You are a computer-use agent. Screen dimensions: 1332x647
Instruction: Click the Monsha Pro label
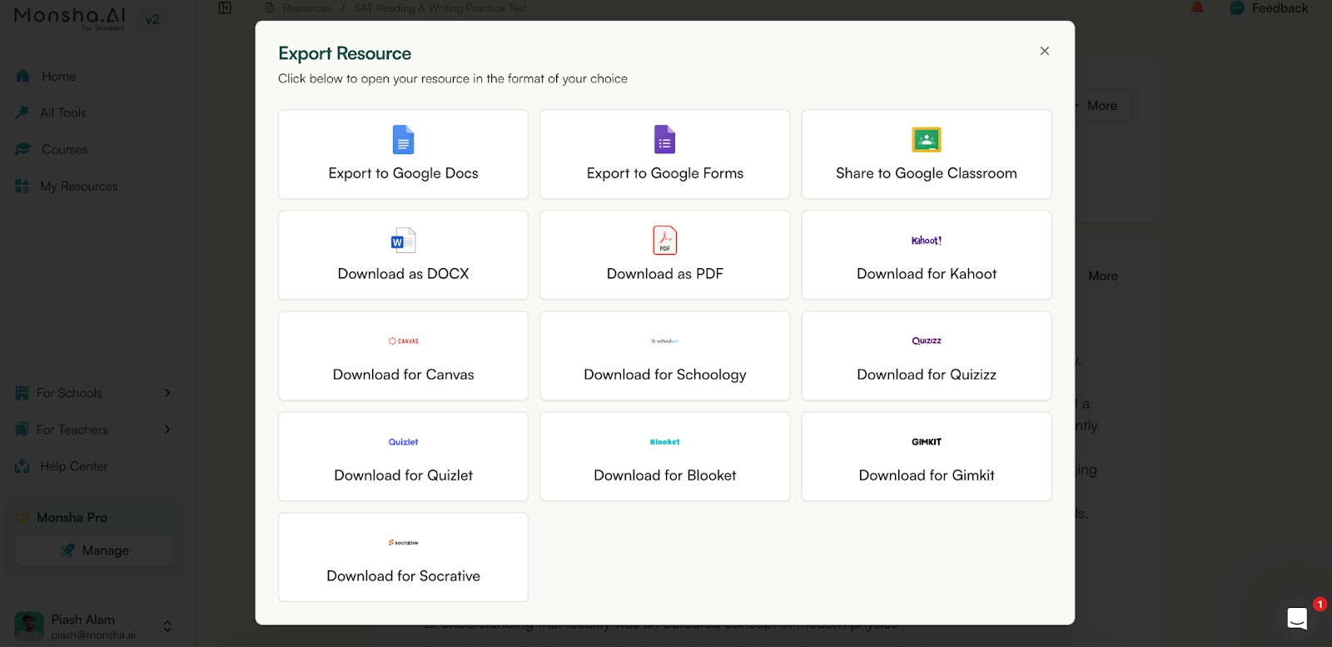tap(72, 517)
